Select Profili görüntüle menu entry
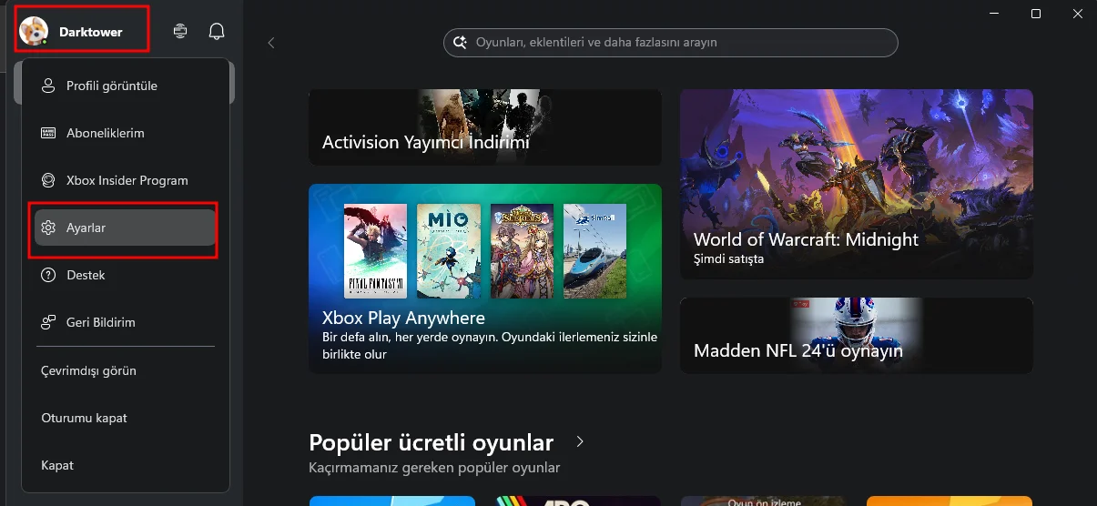Screen dimensions: 1097x506 [x=125, y=86]
